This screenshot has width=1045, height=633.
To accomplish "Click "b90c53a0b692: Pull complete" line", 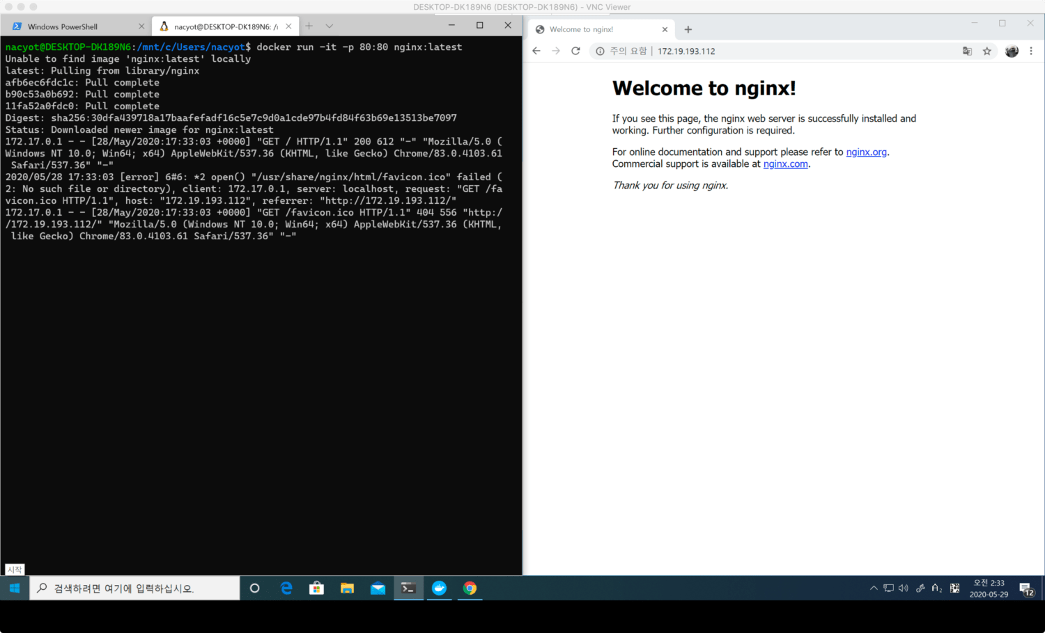I will click(82, 95).
